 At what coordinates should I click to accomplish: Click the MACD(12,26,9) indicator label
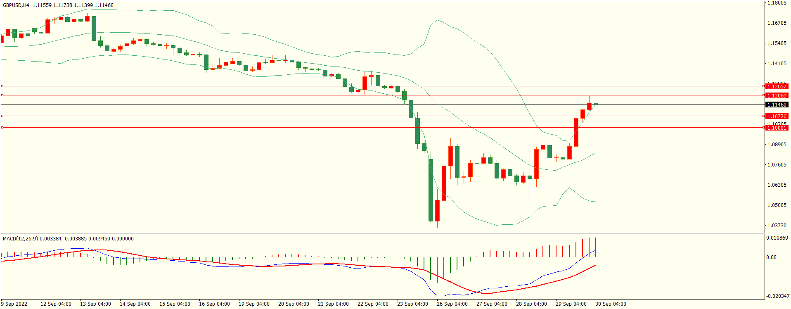tap(20, 239)
